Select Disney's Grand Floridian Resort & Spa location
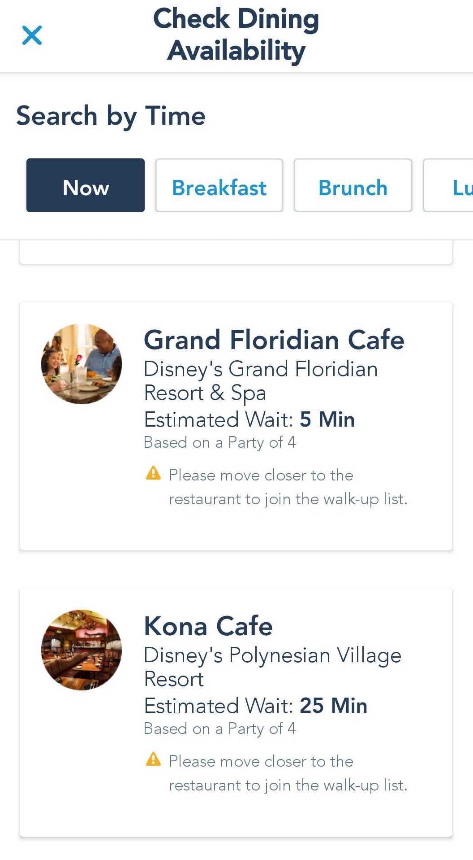The height and width of the screenshot is (860, 473). point(260,381)
